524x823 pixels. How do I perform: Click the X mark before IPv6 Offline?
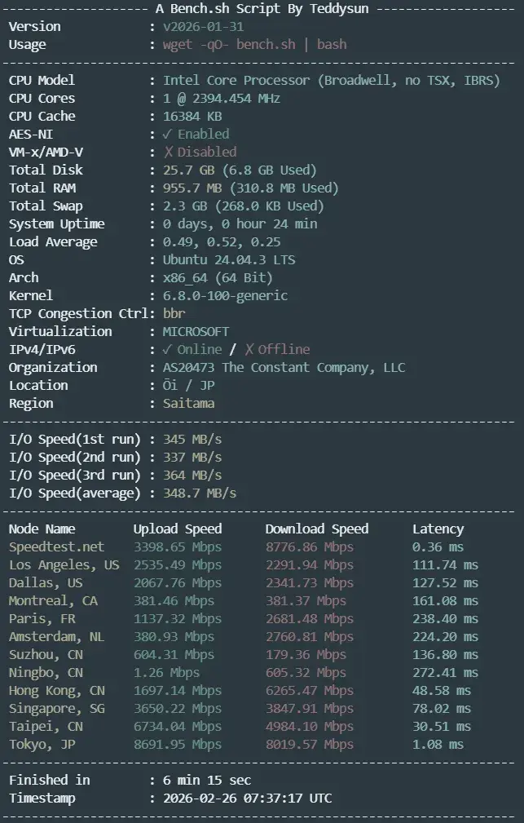pos(249,349)
